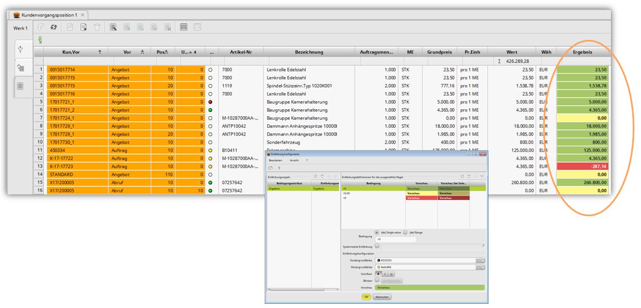Sort by the Pos column header
The image size is (641, 308).
(x=163, y=52)
